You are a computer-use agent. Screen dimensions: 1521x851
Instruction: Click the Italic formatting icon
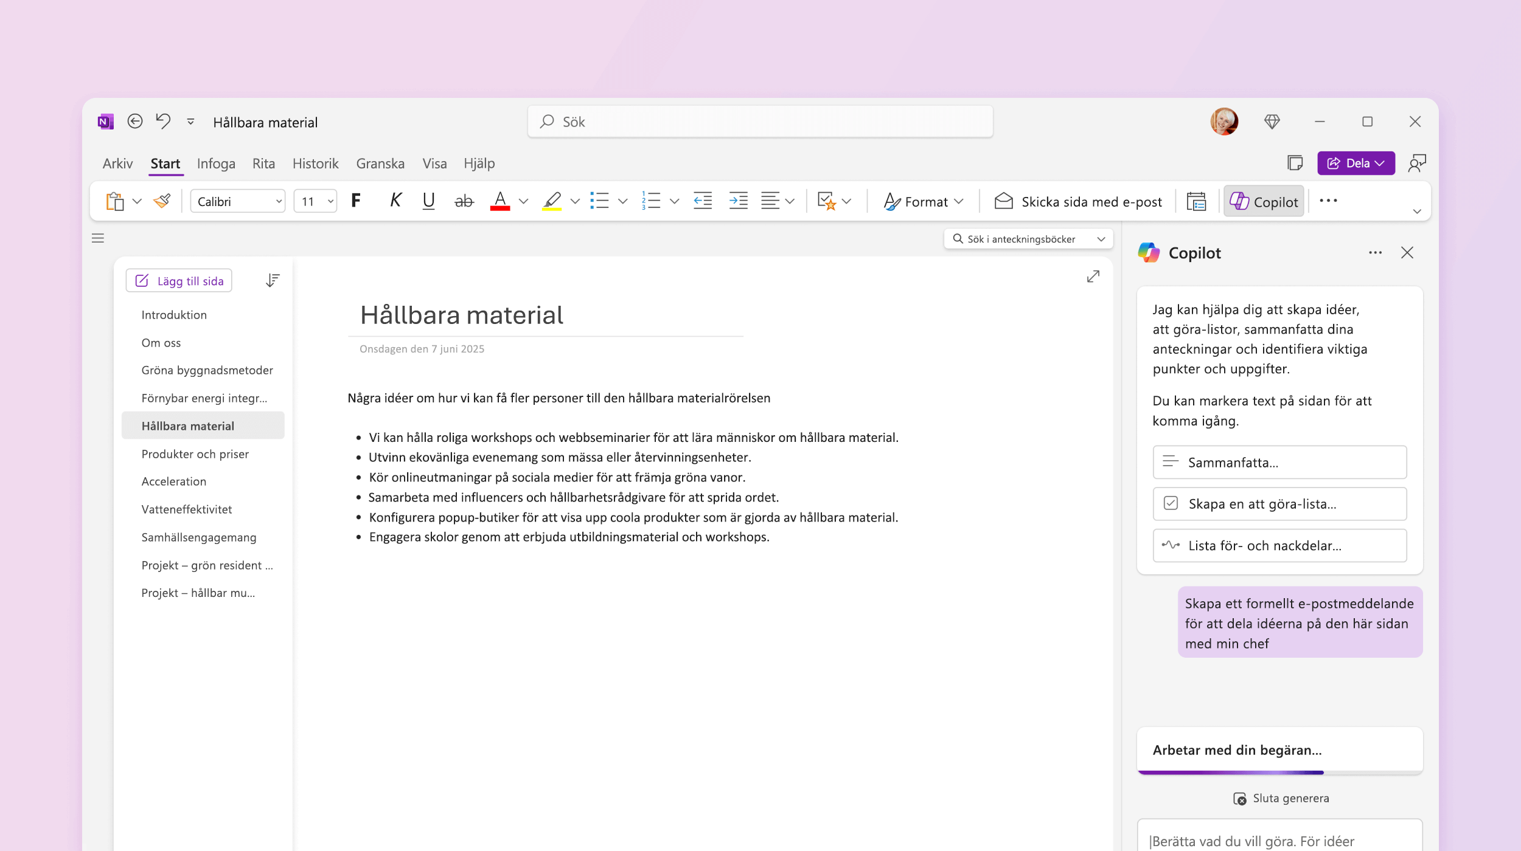coord(395,202)
